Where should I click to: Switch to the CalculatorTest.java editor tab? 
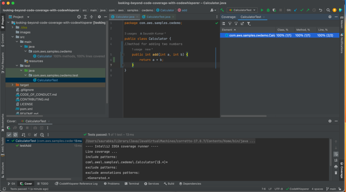point(158,17)
